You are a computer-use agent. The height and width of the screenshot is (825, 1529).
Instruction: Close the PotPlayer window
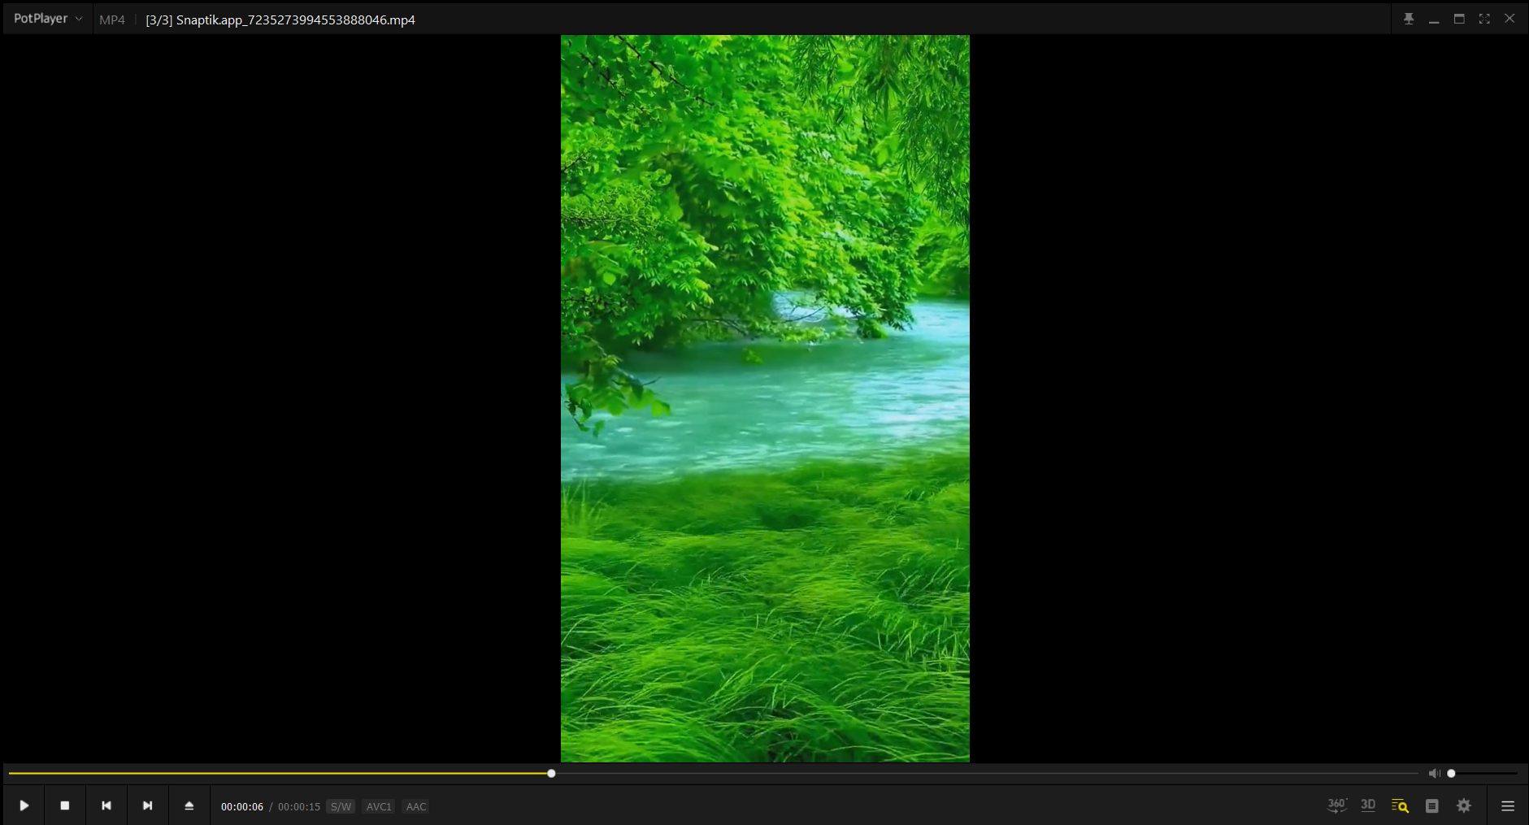(x=1509, y=19)
